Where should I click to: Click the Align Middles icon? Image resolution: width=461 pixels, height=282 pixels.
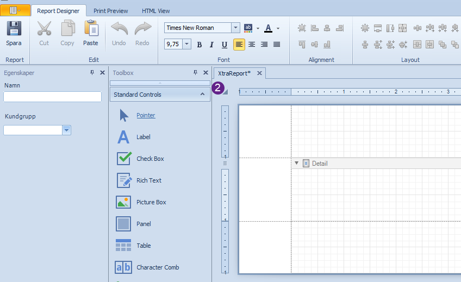tap(315, 45)
